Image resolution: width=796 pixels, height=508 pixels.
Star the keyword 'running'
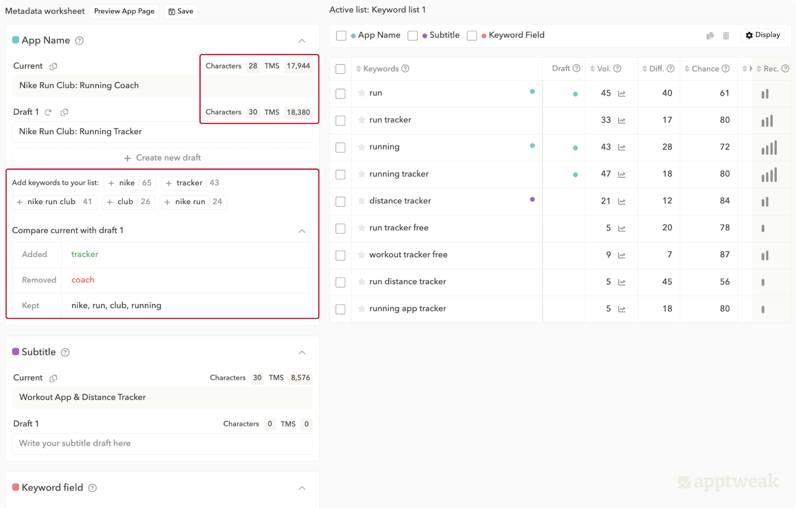pos(361,147)
